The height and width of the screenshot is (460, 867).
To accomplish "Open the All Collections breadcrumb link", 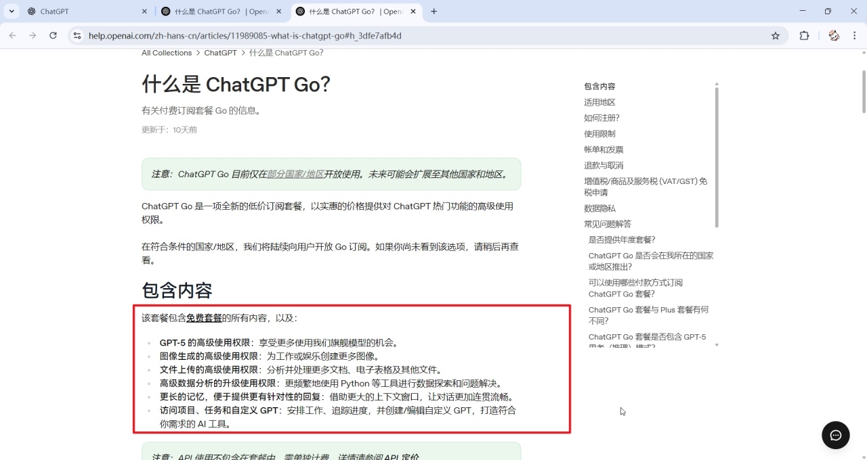I will pyautogui.click(x=167, y=53).
